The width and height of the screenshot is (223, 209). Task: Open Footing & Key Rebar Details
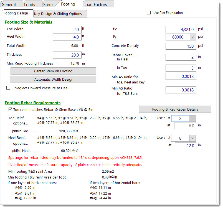175,109
